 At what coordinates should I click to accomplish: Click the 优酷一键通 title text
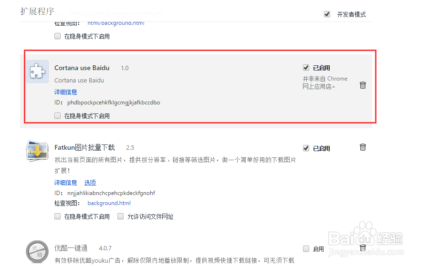coord(71,248)
